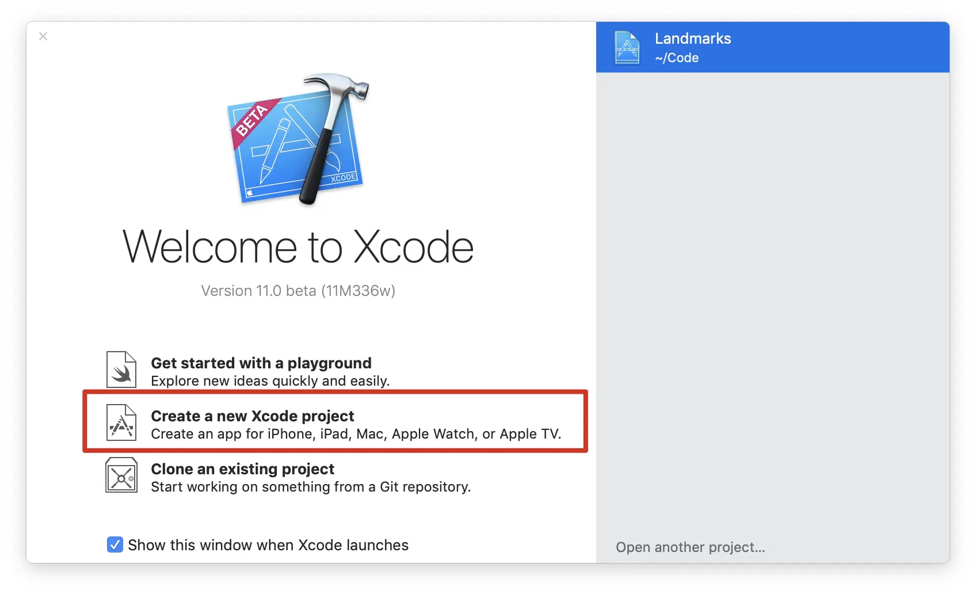Open another project link
This screenshot has width=976, height=594.
coord(691,547)
